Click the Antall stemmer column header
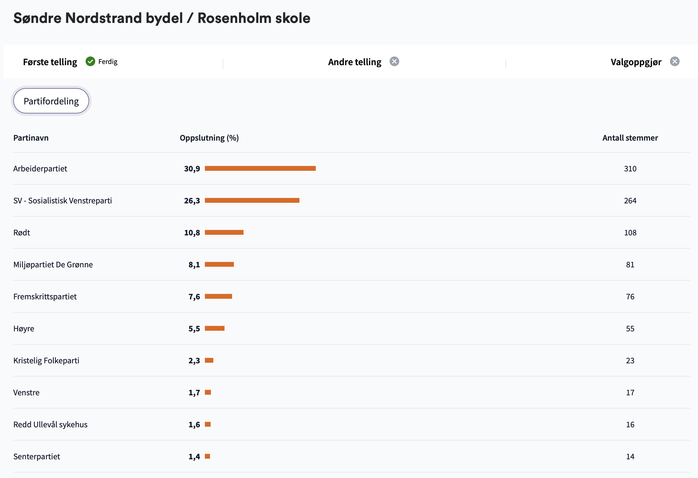This screenshot has height=478, width=698. coord(630,138)
